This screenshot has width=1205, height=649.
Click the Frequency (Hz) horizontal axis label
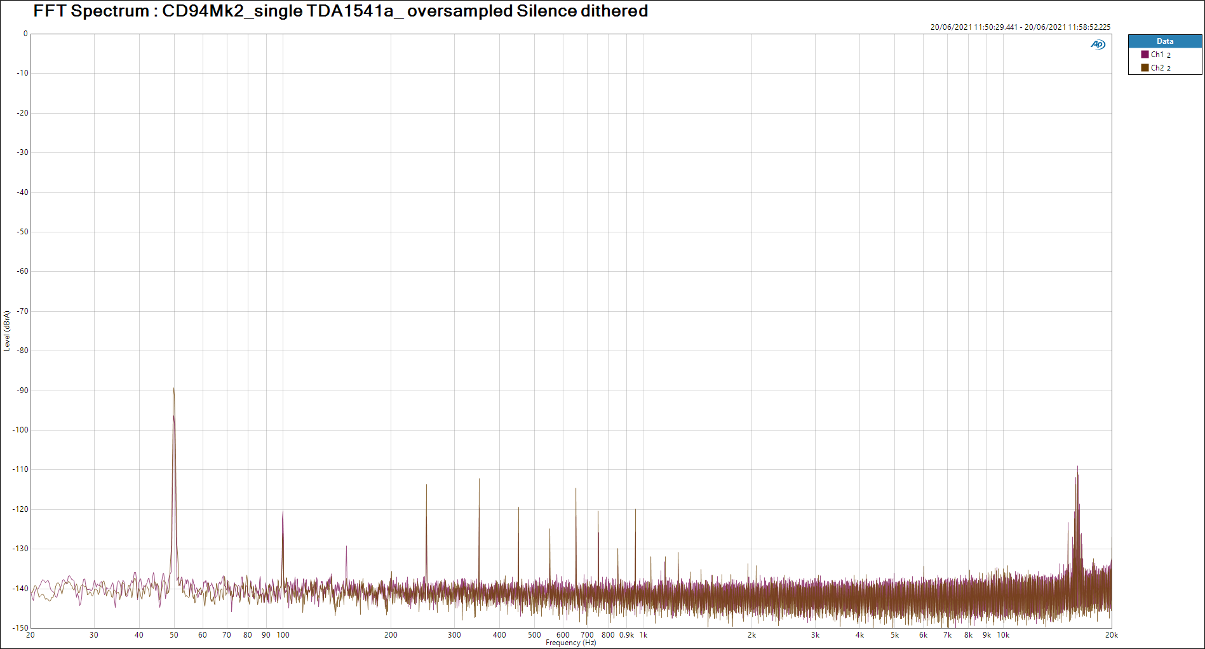570,643
